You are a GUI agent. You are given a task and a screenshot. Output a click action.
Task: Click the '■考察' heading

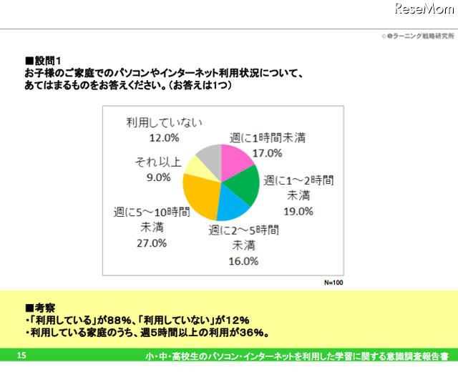click(x=40, y=308)
